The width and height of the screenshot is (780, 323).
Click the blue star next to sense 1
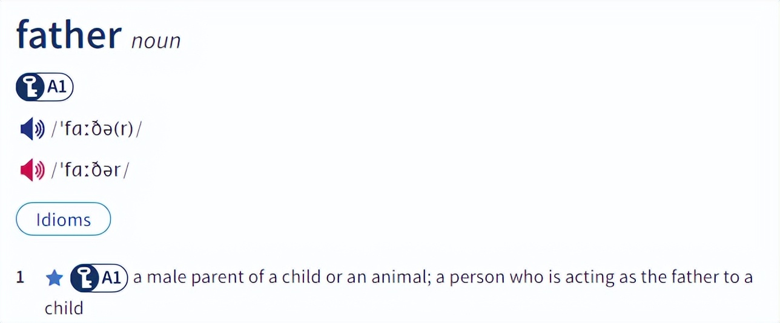click(55, 278)
